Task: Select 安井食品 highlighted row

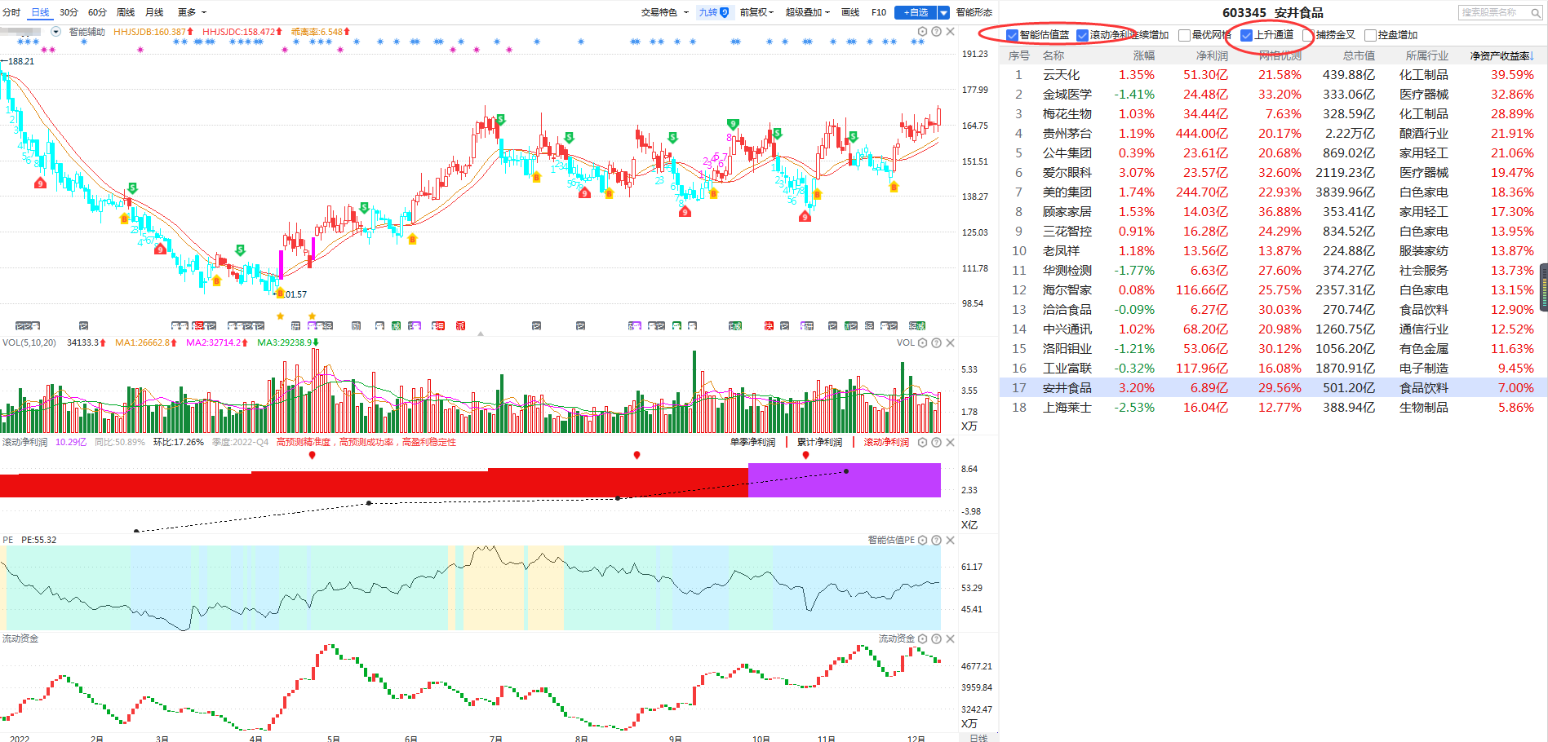Action: coord(1273,388)
